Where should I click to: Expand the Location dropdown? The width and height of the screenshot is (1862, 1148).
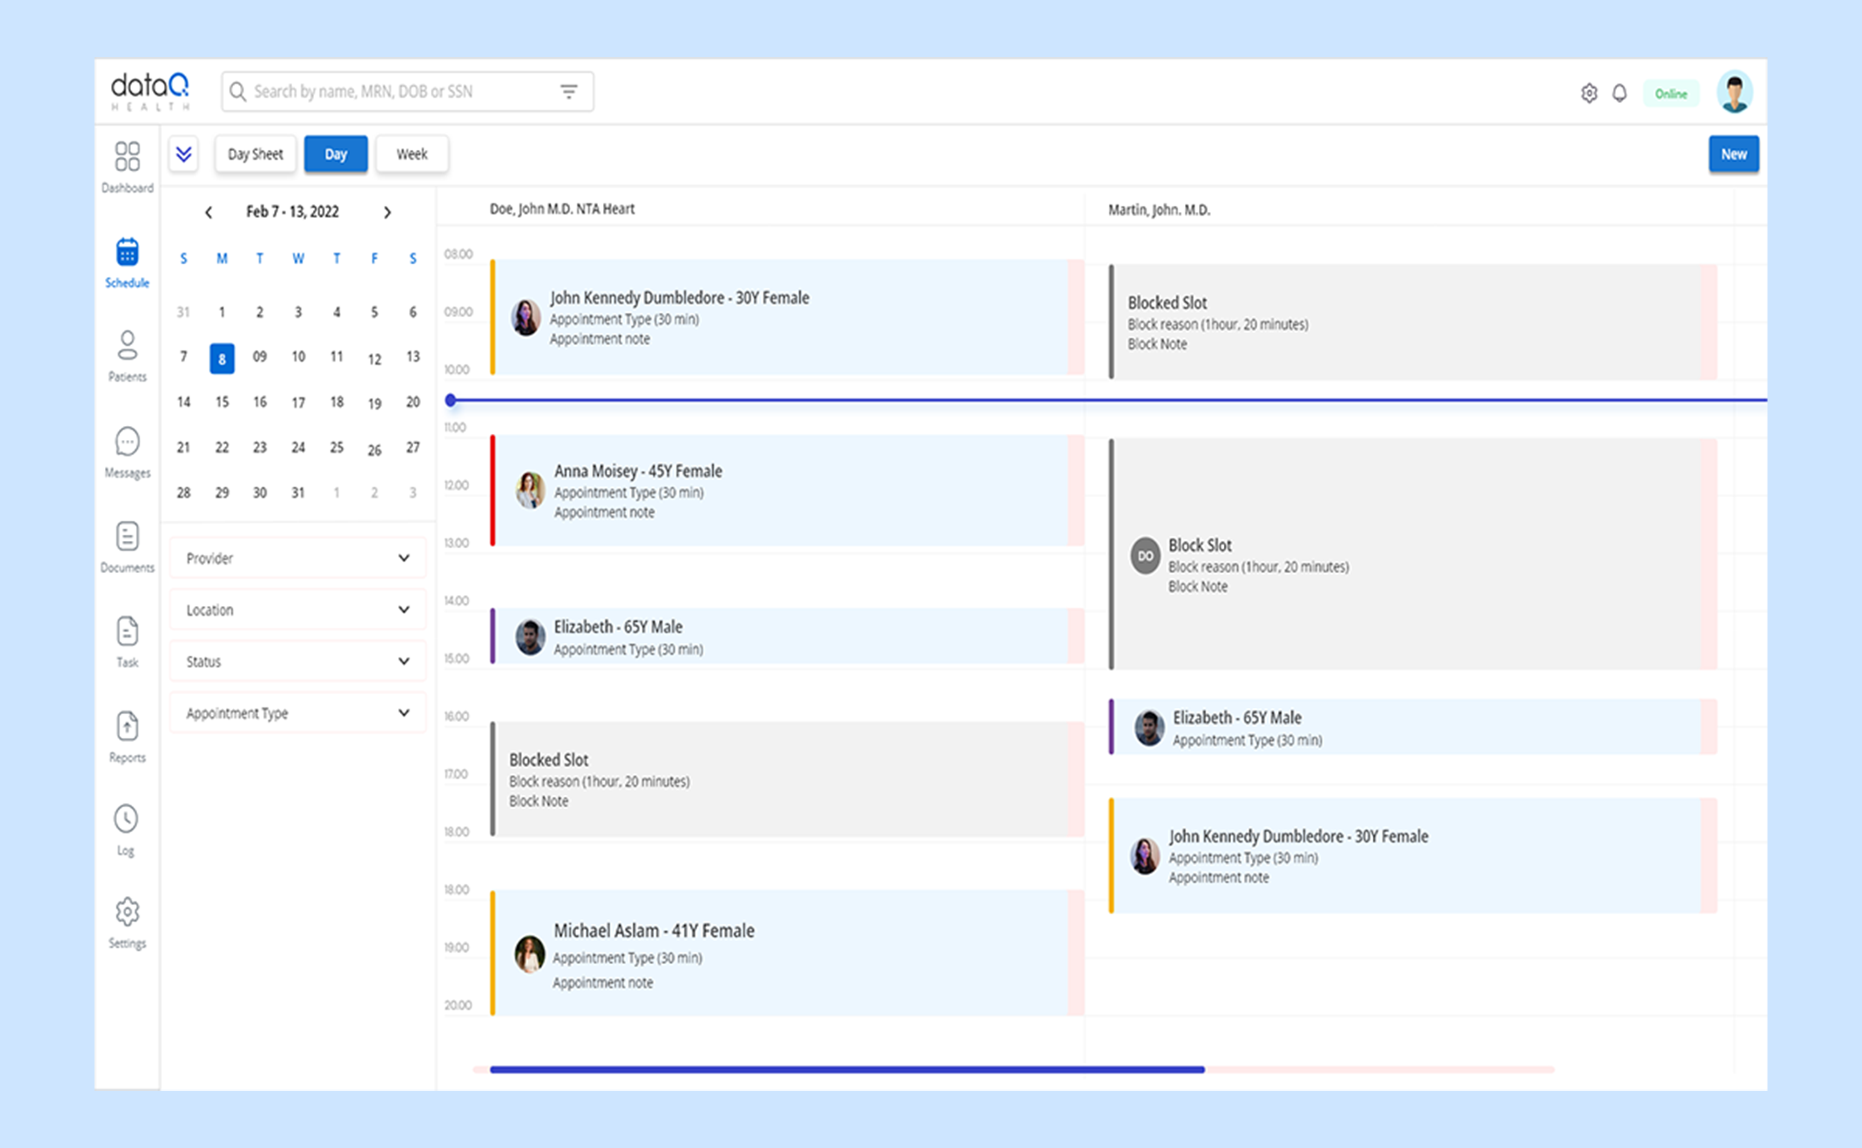point(297,610)
